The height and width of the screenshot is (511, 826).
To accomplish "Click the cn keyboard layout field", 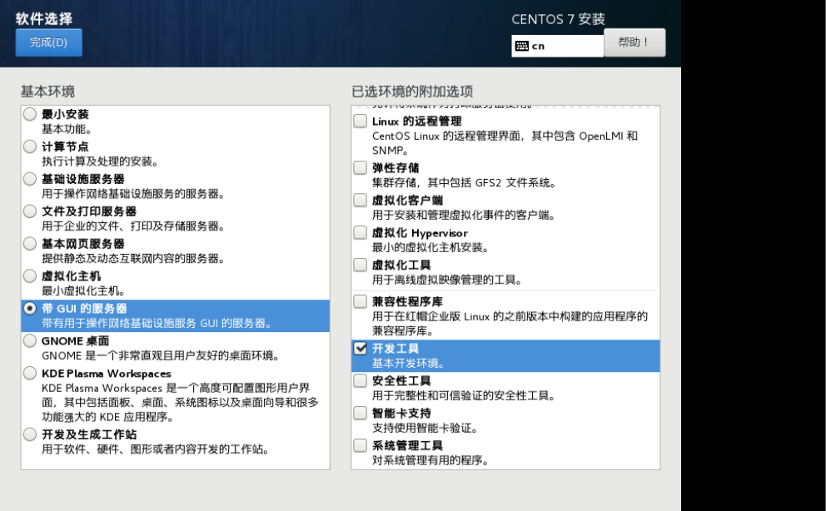I will tap(557, 46).
